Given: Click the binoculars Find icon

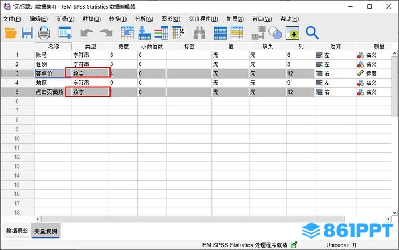Looking at the screenshot, I should pyautogui.click(x=199, y=33).
